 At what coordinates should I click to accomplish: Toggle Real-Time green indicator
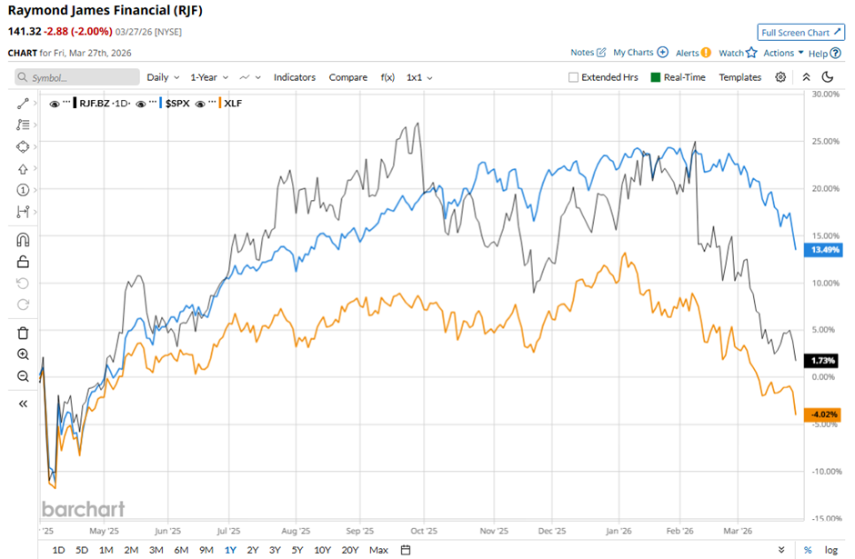click(656, 77)
